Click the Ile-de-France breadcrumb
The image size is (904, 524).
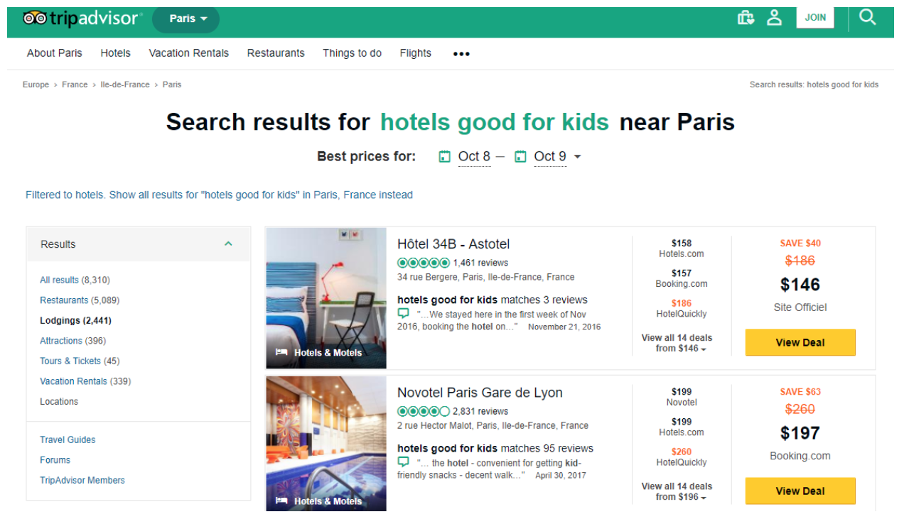click(125, 84)
